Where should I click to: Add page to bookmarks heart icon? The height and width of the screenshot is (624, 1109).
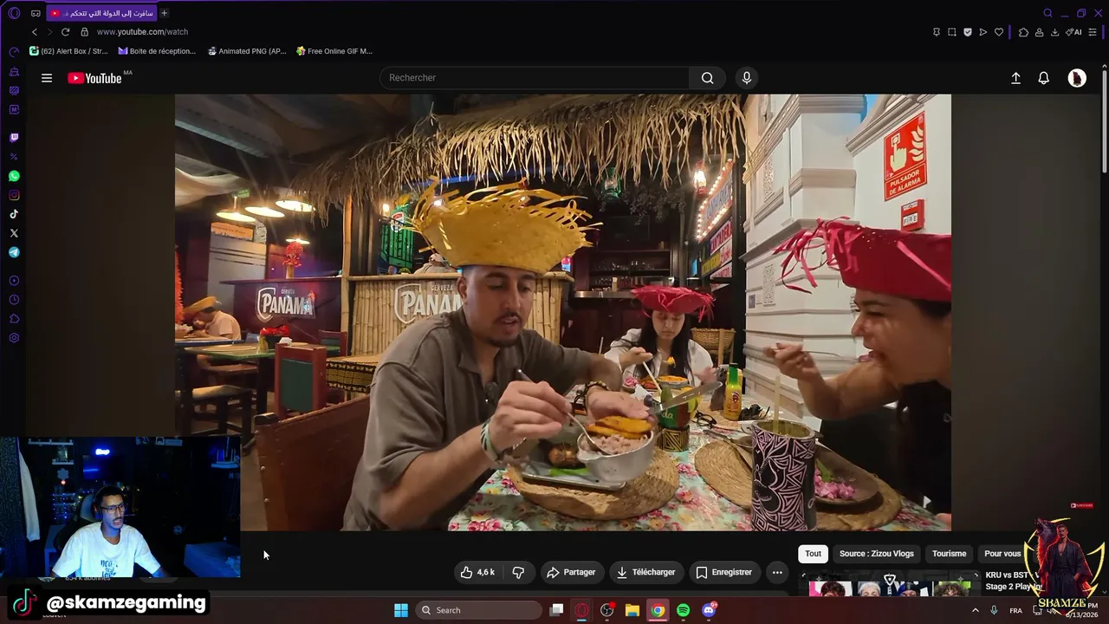(x=999, y=32)
